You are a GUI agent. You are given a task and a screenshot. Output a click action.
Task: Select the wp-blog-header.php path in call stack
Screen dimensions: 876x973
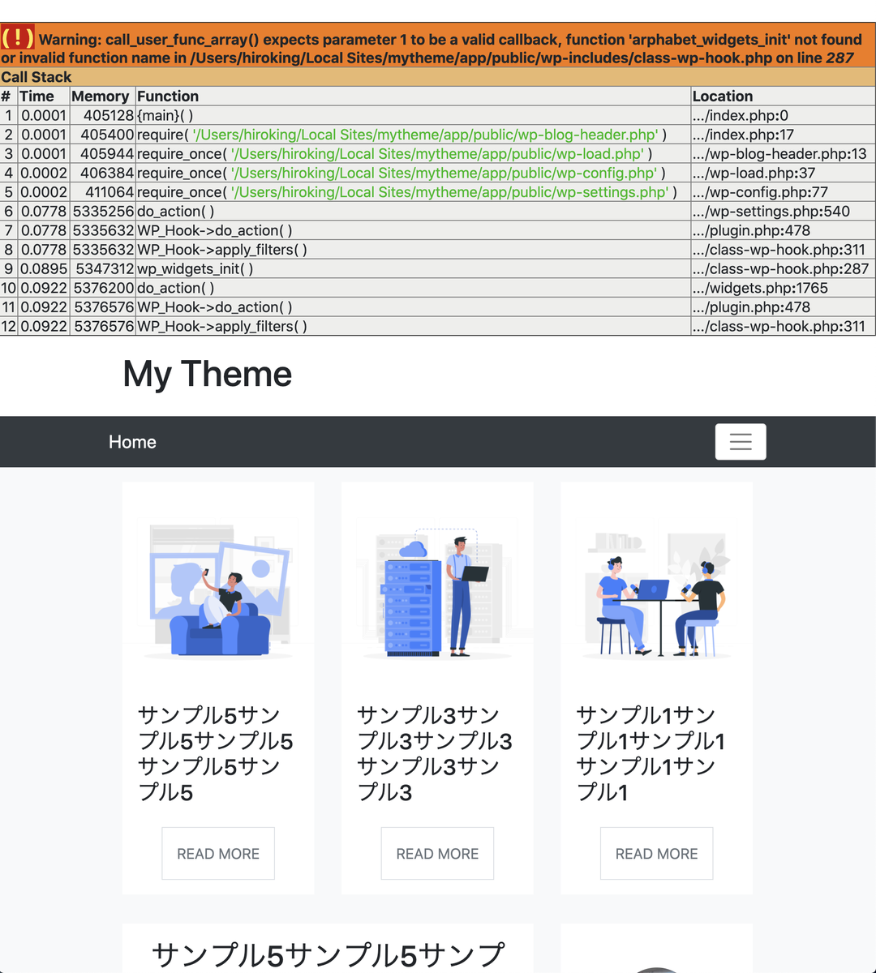(424, 135)
